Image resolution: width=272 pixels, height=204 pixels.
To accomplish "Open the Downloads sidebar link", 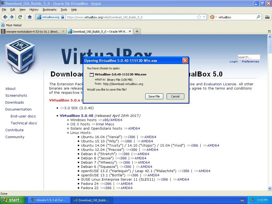I will pyautogui.click(x=15, y=102).
